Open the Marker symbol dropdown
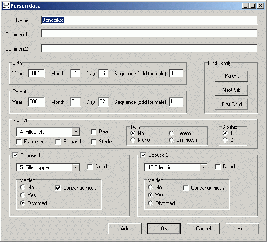Viewport: 267px width, 242px height. coord(76,132)
